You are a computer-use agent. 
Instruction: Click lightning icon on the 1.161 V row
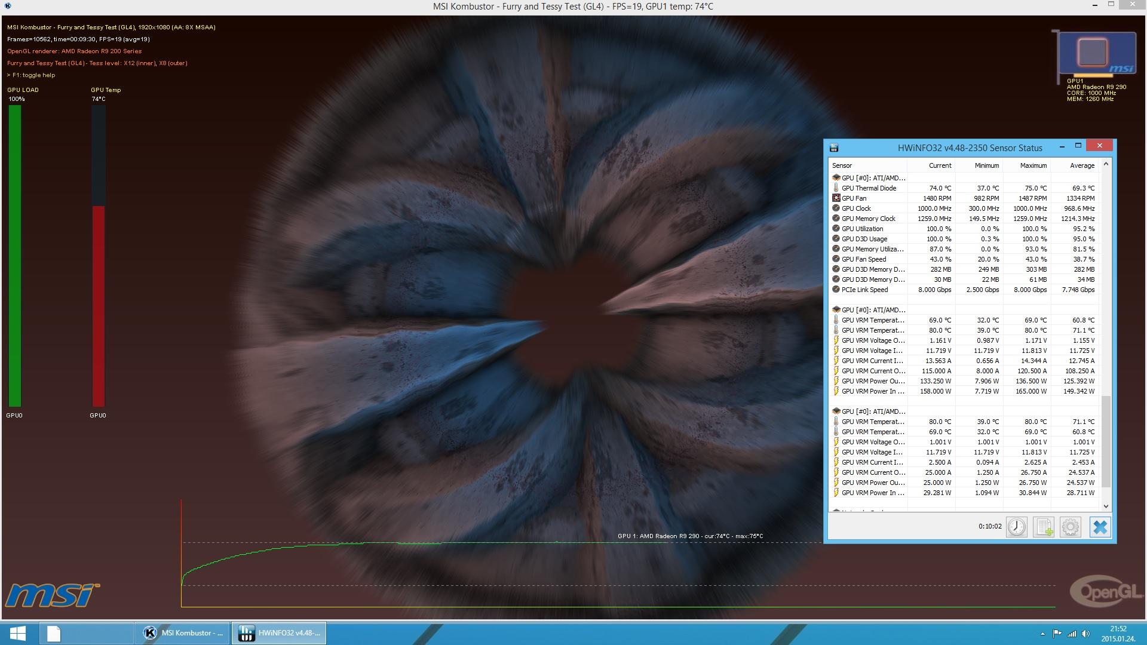pyautogui.click(x=836, y=340)
